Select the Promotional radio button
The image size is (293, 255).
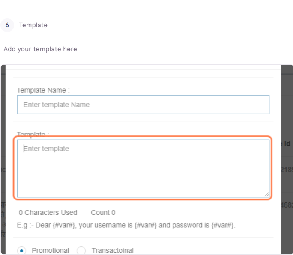(21, 251)
